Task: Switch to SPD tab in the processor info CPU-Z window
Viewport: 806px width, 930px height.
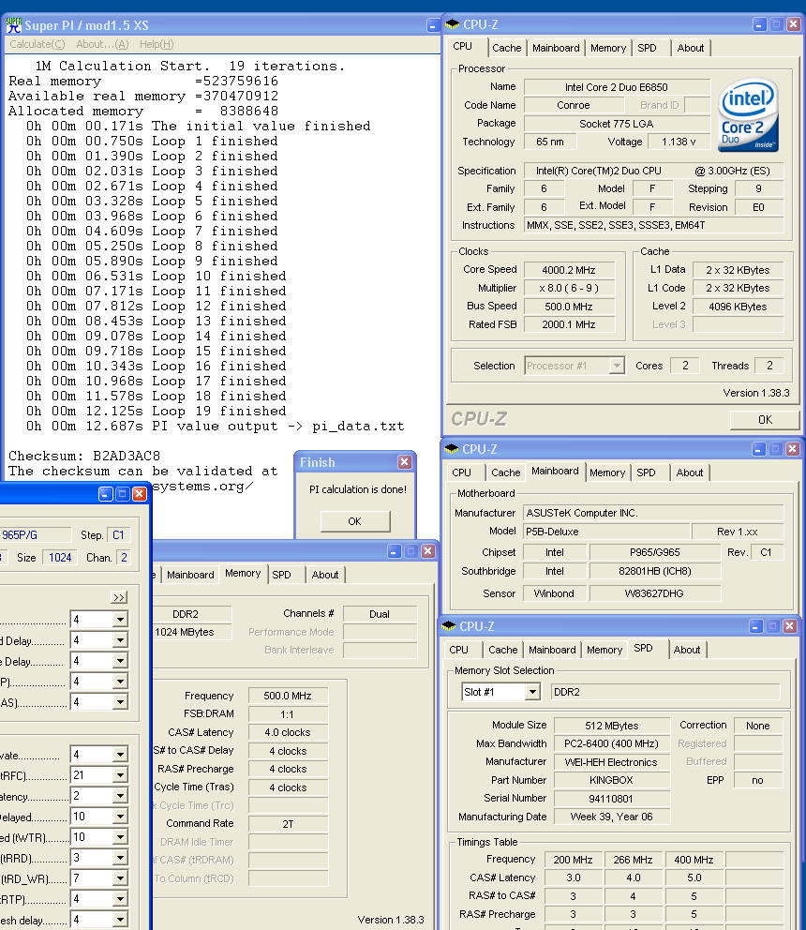Action: coord(647,48)
